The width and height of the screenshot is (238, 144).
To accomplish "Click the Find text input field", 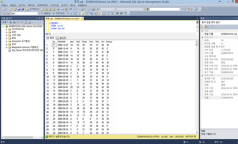I will [x=164, y=9].
